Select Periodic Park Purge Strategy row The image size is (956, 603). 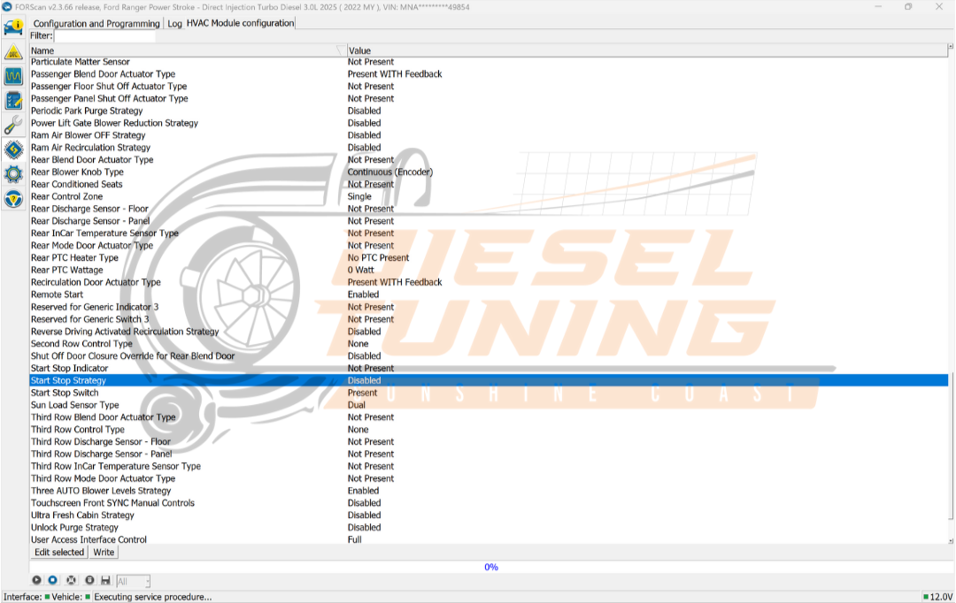[489, 111]
